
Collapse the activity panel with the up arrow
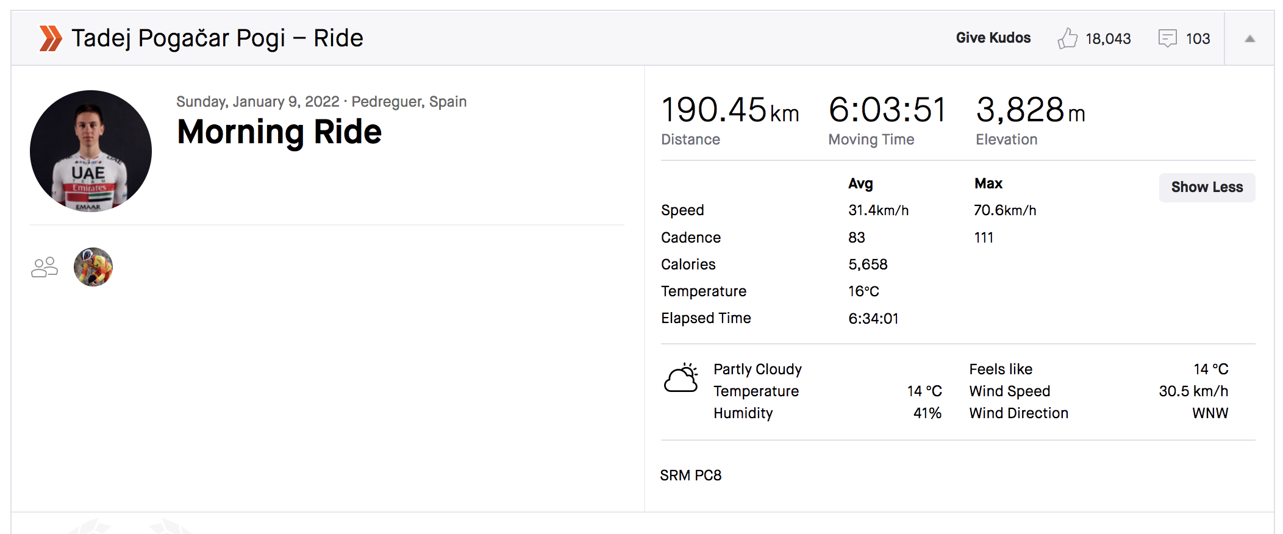(1249, 38)
